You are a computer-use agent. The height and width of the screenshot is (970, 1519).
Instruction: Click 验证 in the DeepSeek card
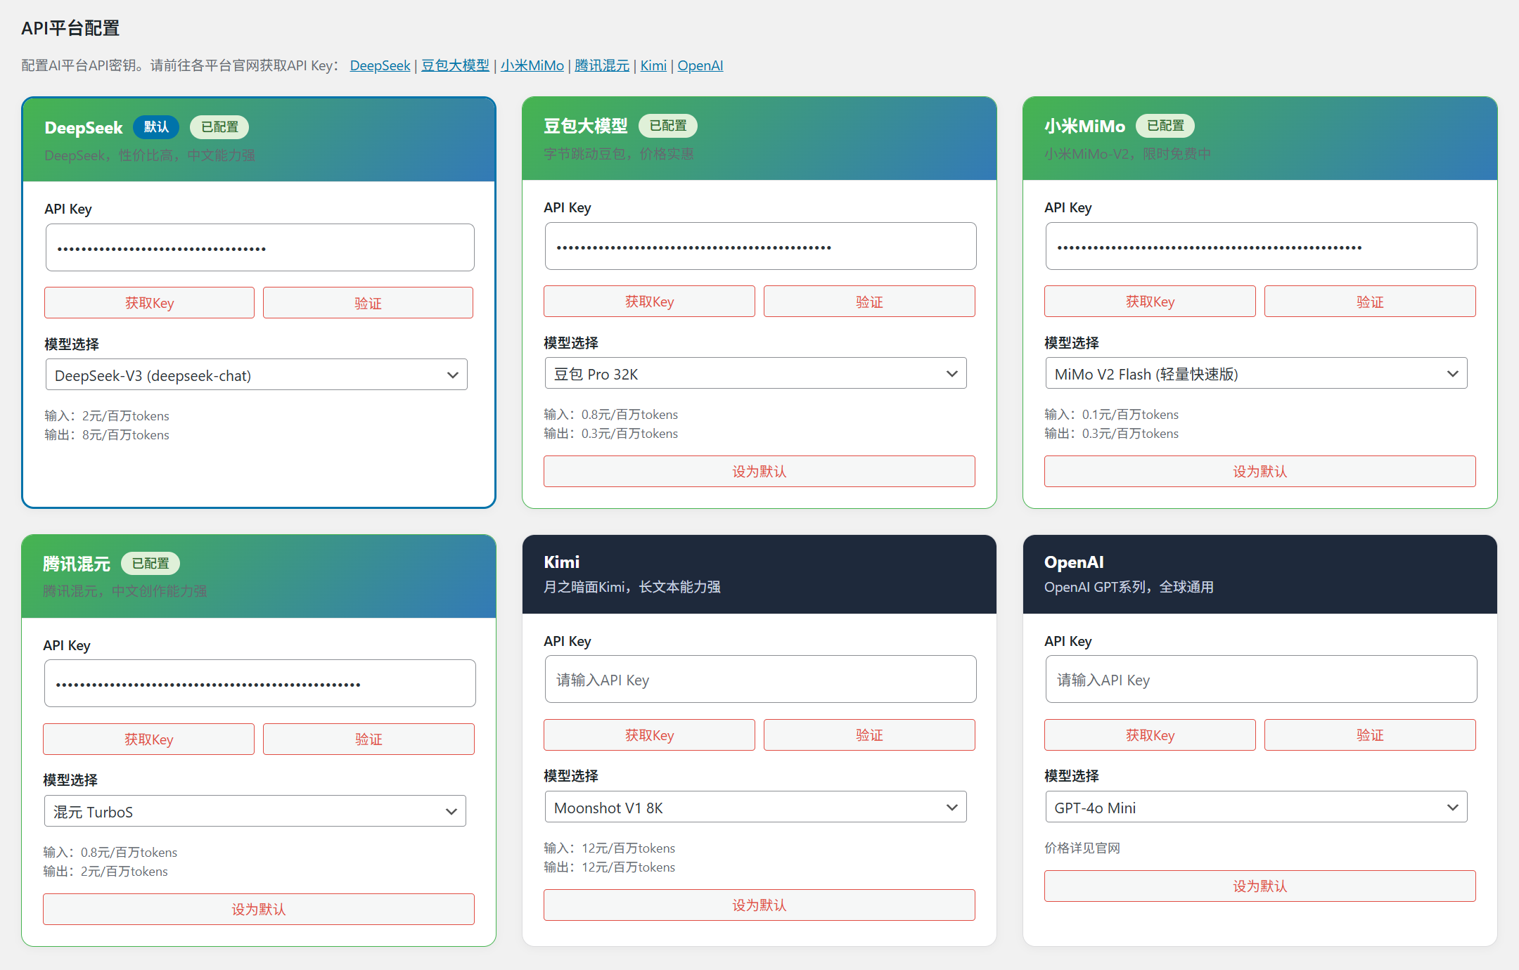tap(368, 303)
